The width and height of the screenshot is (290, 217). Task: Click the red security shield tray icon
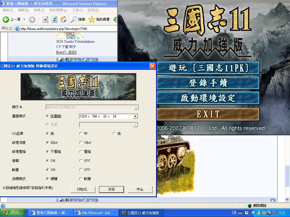[x=274, y=213]
